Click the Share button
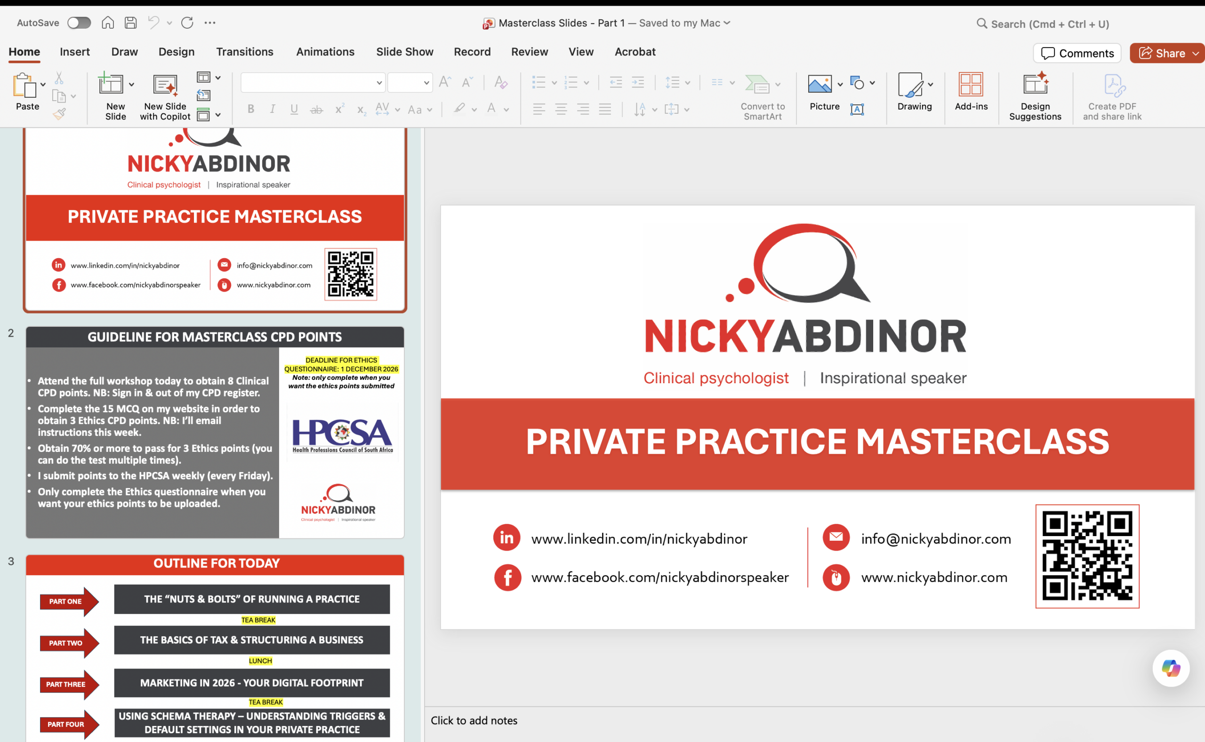The width and height of the screenshot is (1205, 742). [1162, 53]
